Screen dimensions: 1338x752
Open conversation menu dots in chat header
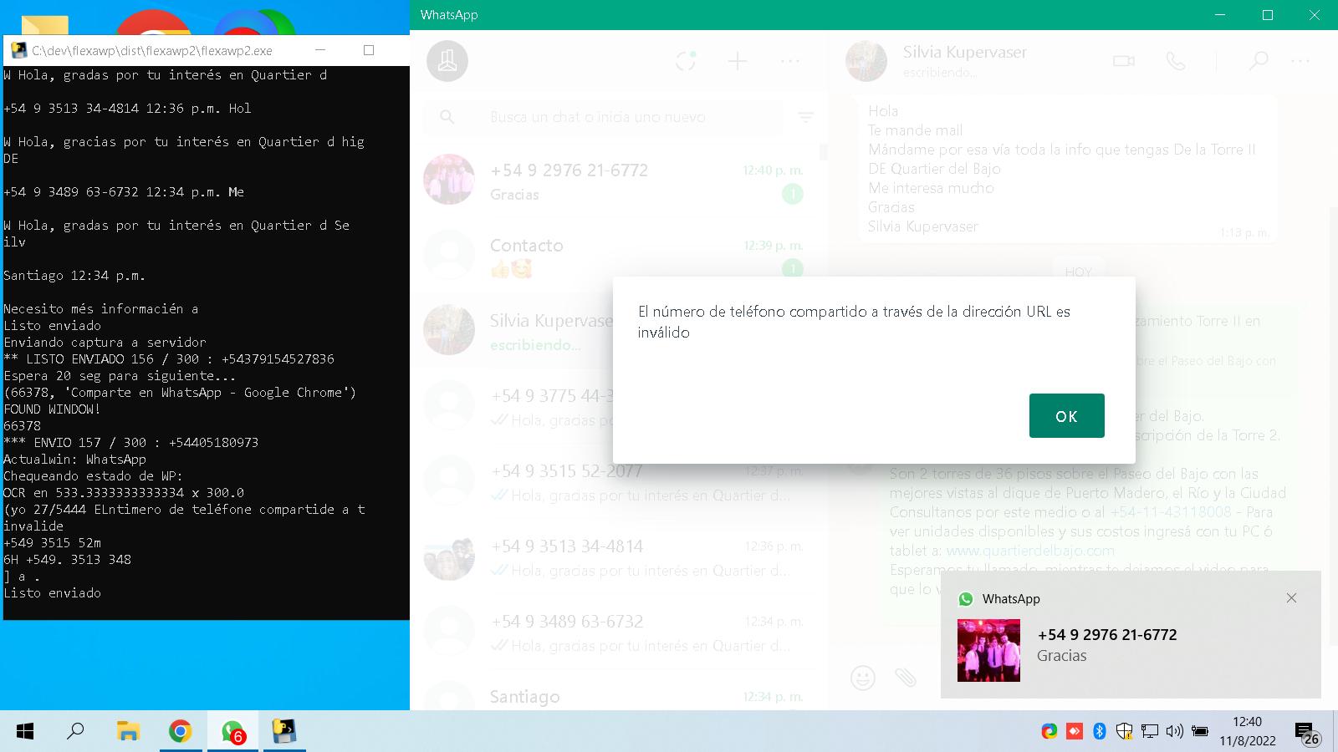(x=1300, y=61)
